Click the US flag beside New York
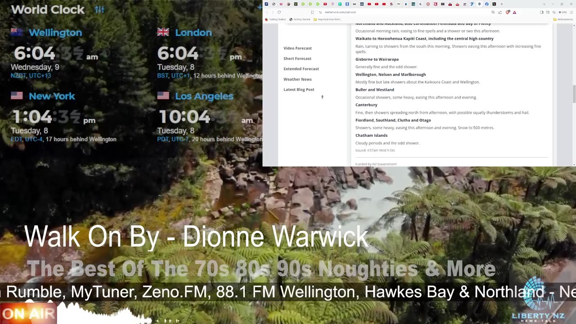This screenshot has width=576, height=324. click(x=17, y=95)
